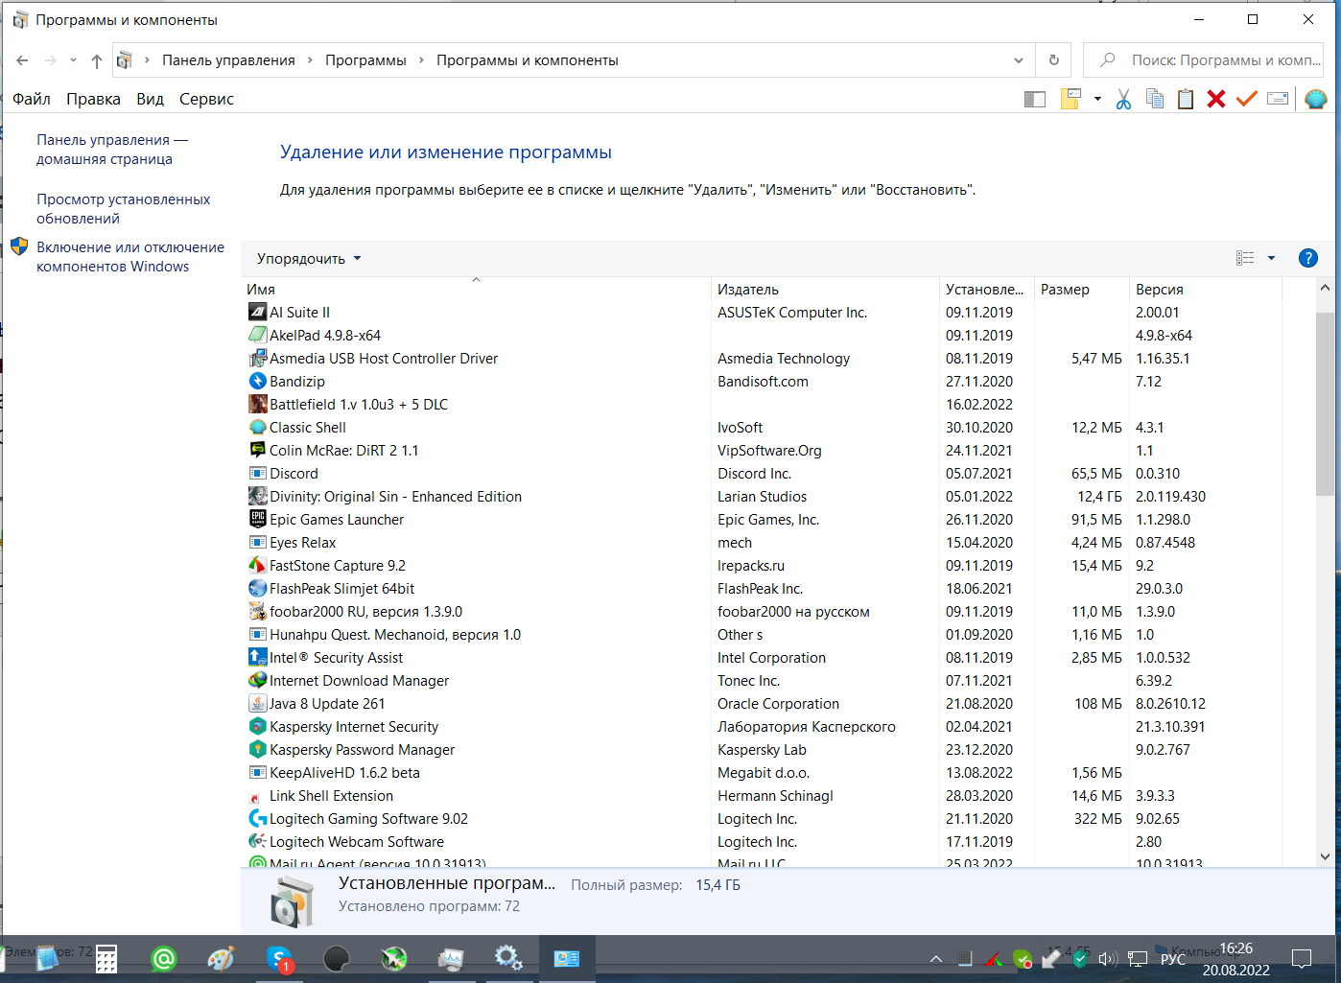The image size is (1341, 983).
Task: Sort by the Имя column header
Action: 476,289
